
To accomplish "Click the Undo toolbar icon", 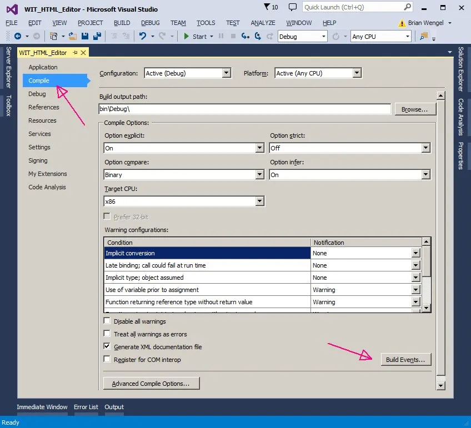I will coord(143,36).
